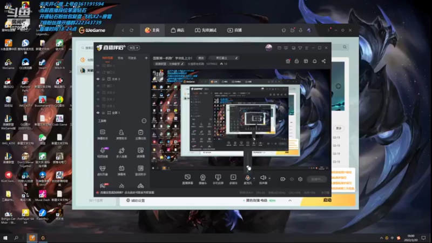The width and height of the screenshot is (432, 243).
Task: Click the start streaming button in 直播伴侣
Action: pos(317,179)
